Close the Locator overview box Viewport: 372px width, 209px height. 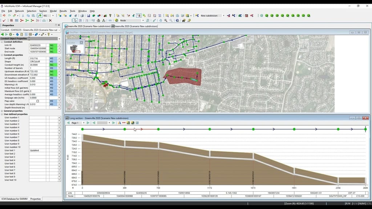tap(81, 43)
